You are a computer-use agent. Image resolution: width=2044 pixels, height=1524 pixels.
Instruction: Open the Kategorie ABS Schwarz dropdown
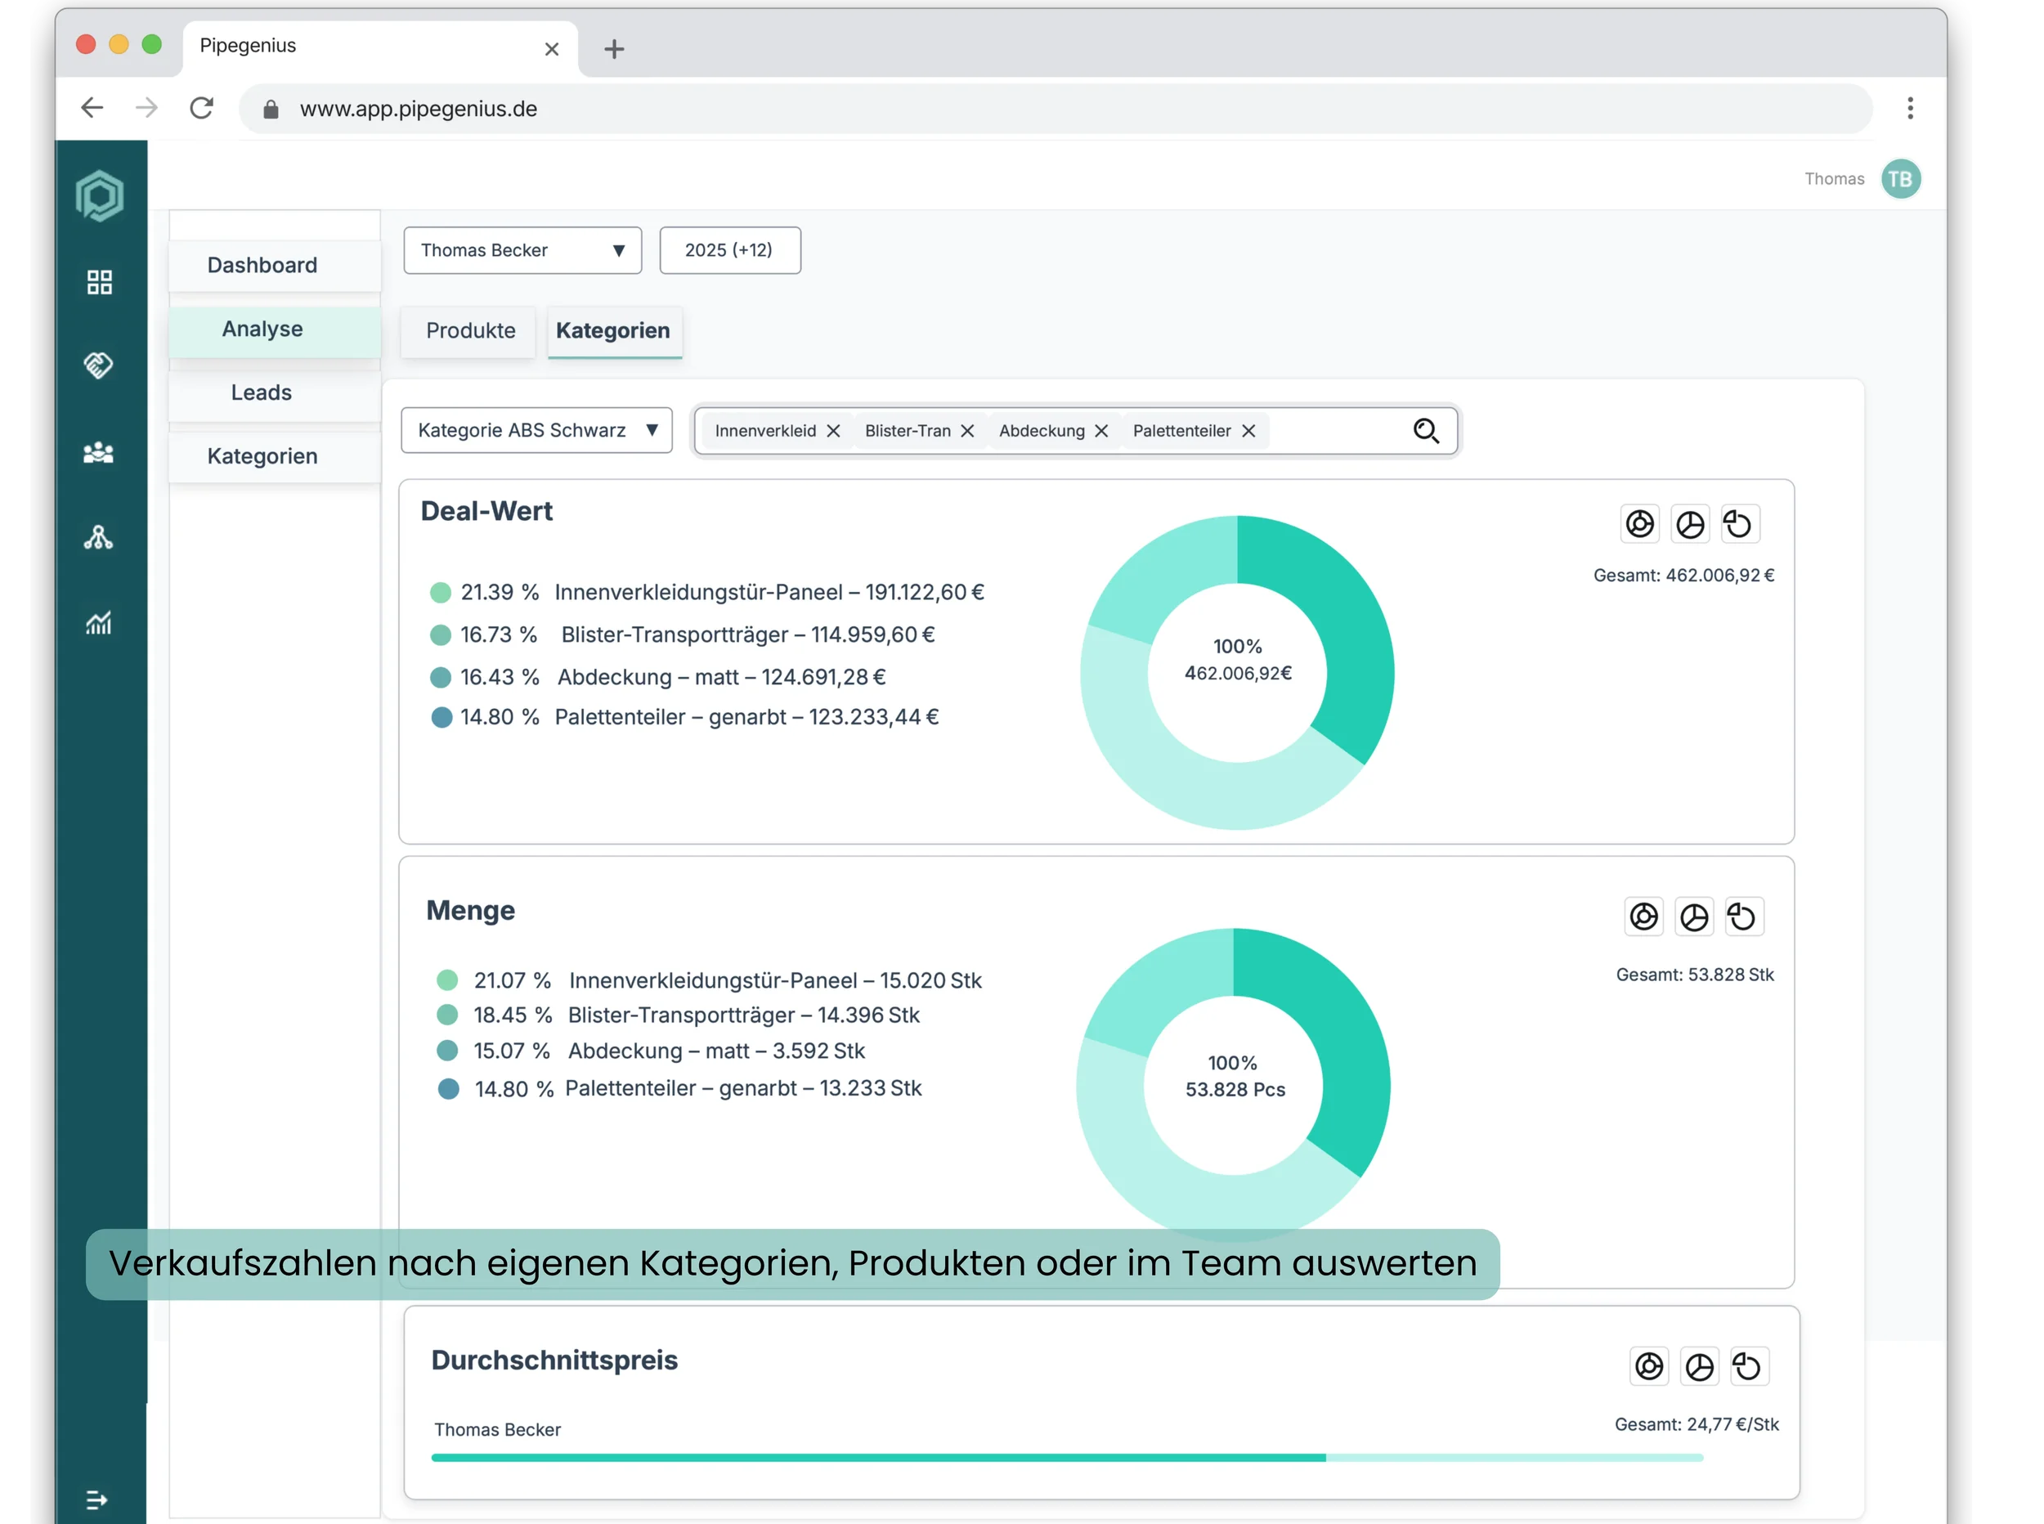[x=536, y=430]
